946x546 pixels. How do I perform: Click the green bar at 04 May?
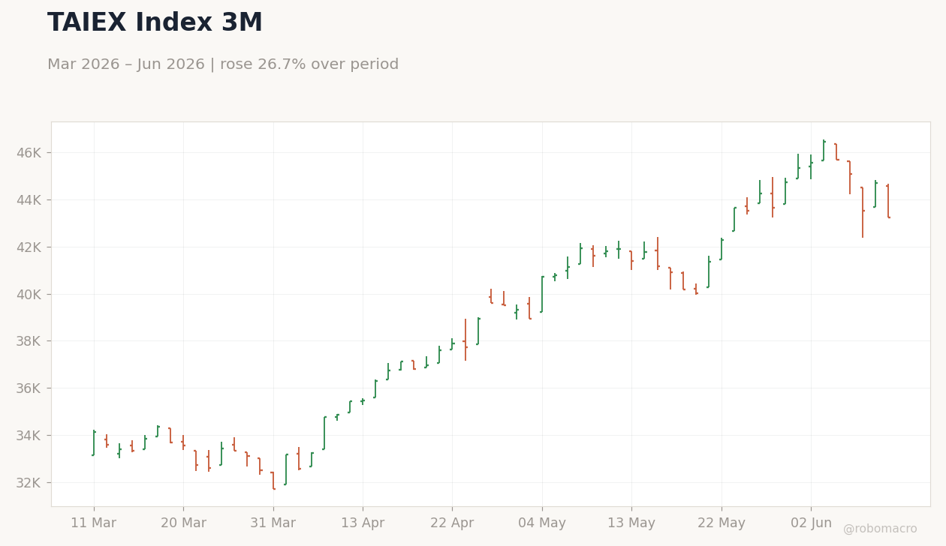542,294
